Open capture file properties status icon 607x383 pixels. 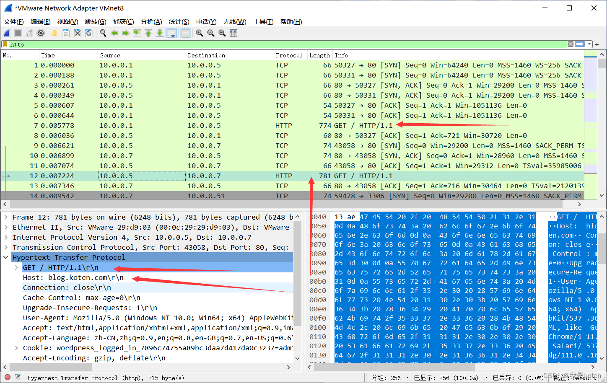tap(18, 377)
